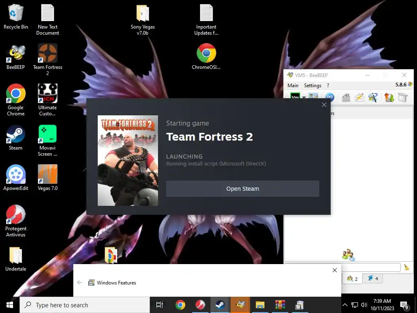Open Protegent Antivirus from the taskbar
This screenshot has width=417, height=313.
(x=200, y=305)
